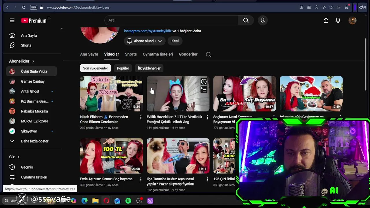The height and width of the screenshot is (208, 370).
Task: Click the YouTube Ara search field
Action: coord(171,20)
